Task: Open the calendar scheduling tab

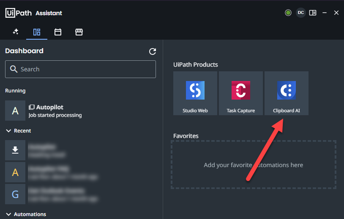Action: pos(58,32)
